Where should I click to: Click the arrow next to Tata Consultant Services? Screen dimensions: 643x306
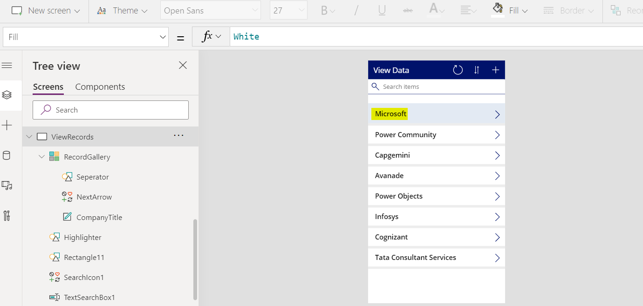click(497, 258)
